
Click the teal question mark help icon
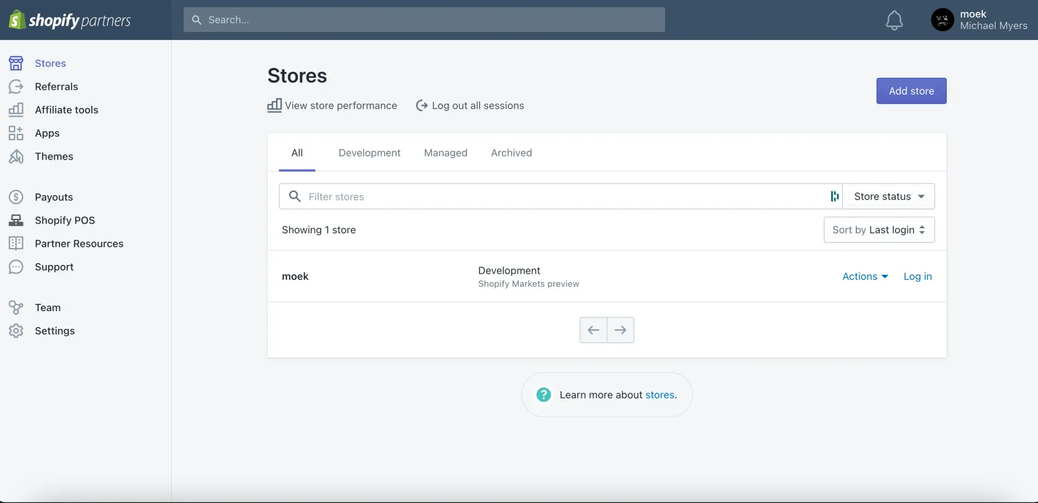click(x=543, y=395)
